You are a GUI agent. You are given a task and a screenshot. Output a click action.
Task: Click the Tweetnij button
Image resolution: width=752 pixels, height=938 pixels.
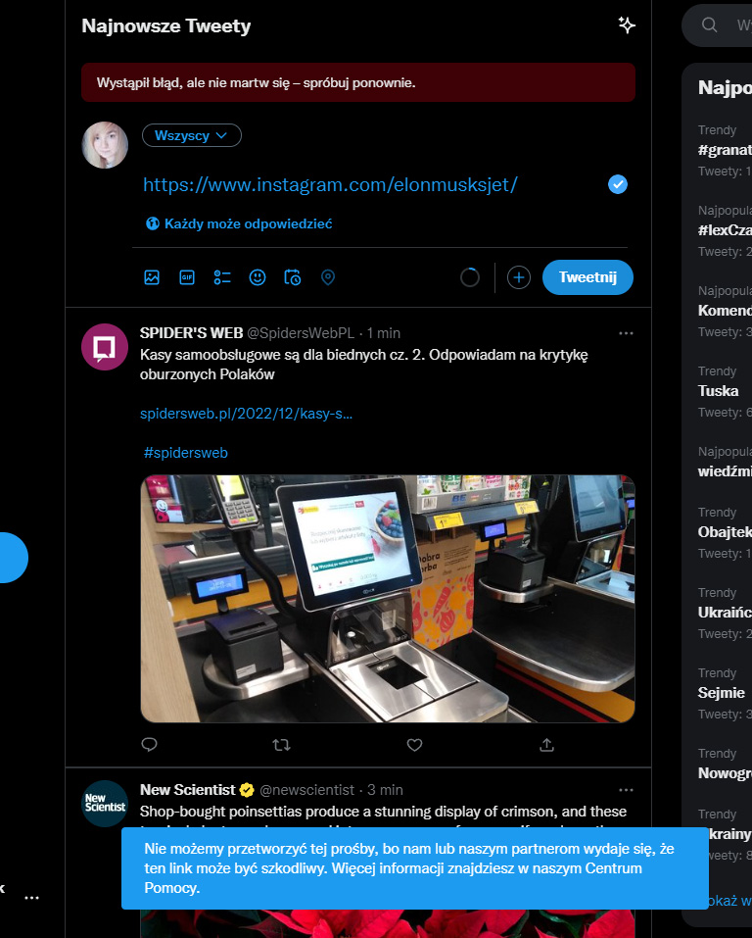[x=587, y=277]
